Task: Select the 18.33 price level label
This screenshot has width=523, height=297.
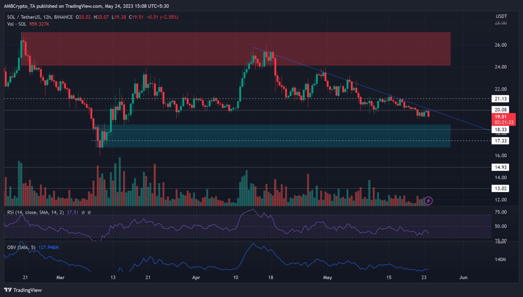Action: pyautogui.click(x=500, y=129)
